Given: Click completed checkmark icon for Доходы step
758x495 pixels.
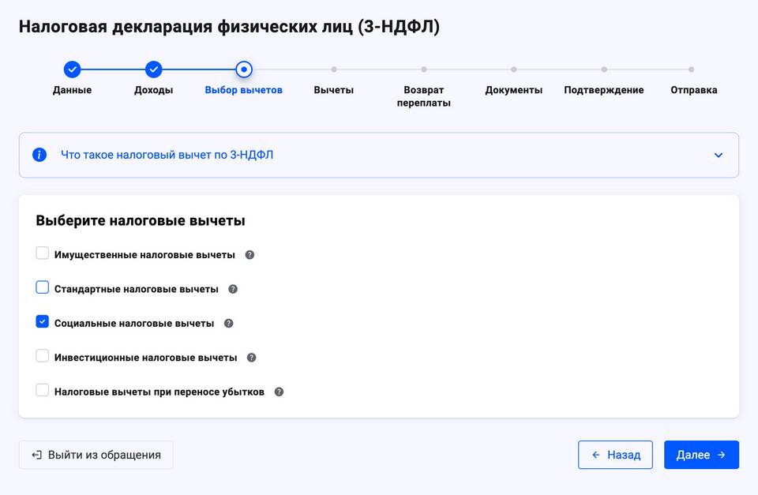Looking at the screenshot, I should (154, 69).
